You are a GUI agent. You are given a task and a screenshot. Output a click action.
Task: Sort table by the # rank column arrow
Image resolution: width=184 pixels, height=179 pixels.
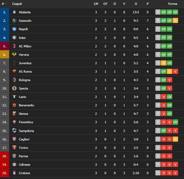tap(6, 4)
